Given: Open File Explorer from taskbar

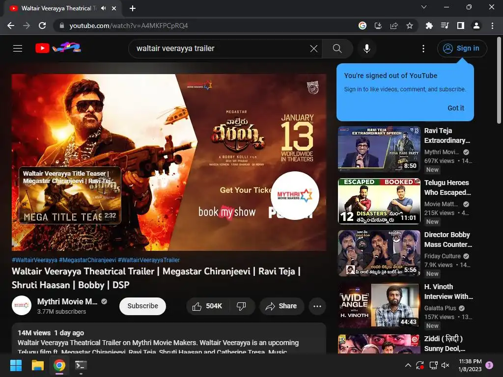Looking at the screenshot, I should 37,365.
